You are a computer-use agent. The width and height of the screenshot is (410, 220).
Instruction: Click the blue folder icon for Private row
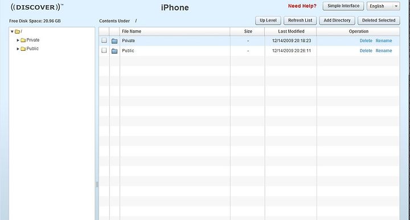pyautogui.click(x=114, y=41)
